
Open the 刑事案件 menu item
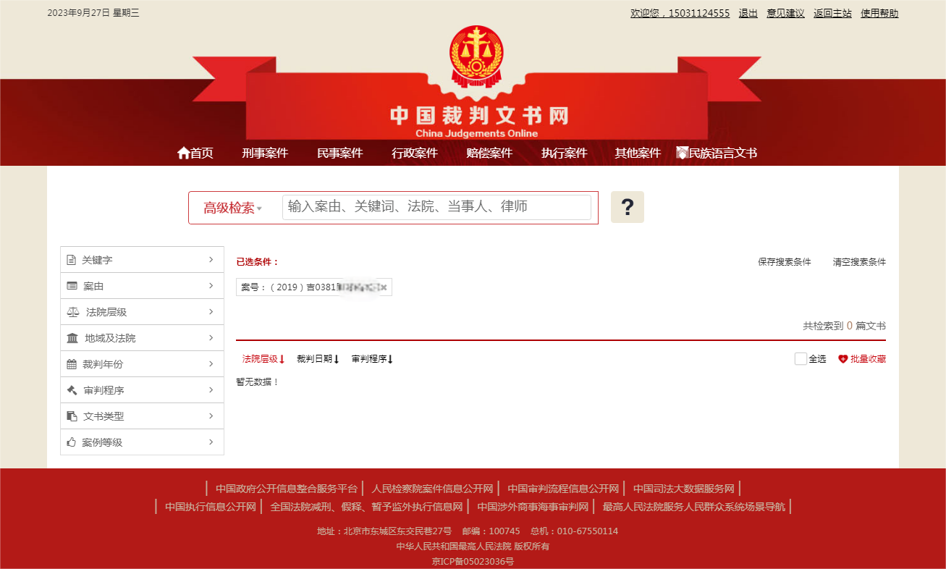tap(265, 153)
